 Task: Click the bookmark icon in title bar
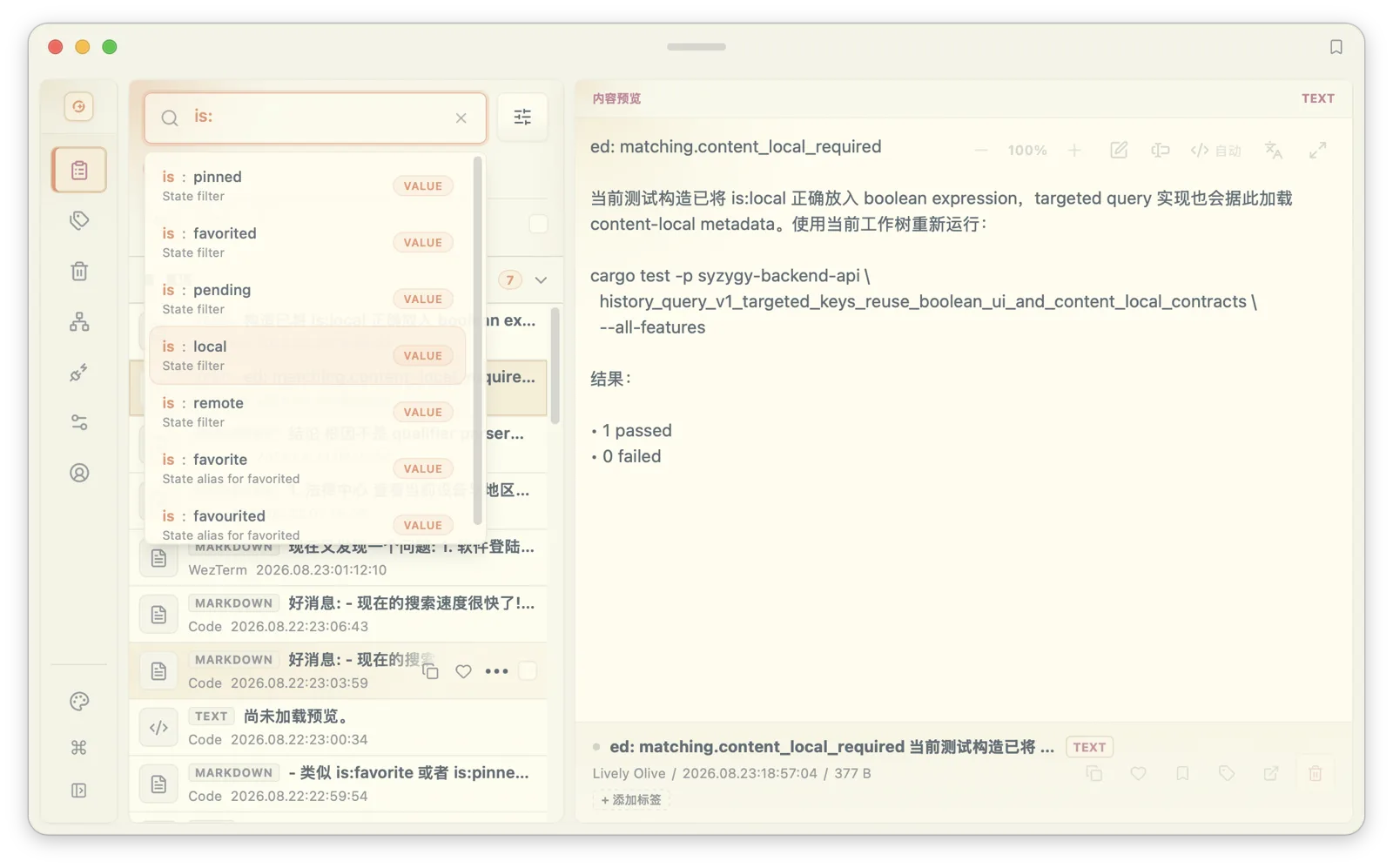coord(1336,47)
